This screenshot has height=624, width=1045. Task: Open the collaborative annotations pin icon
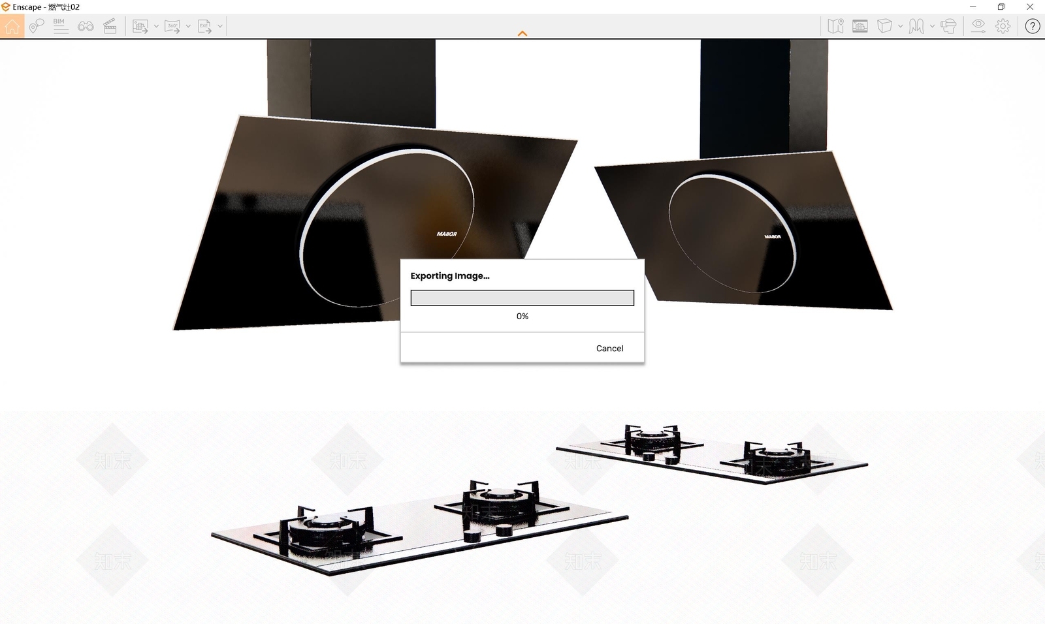[37, 26]
